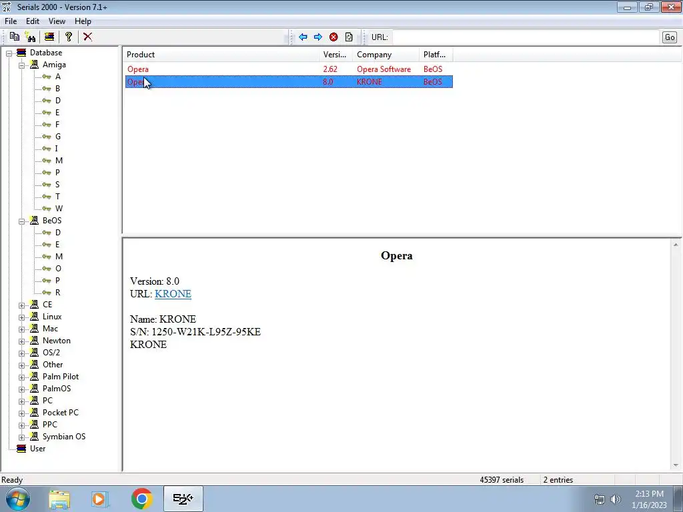Select key item A under Amiga
Screen dimensions: 683x512
coord(58,77)
